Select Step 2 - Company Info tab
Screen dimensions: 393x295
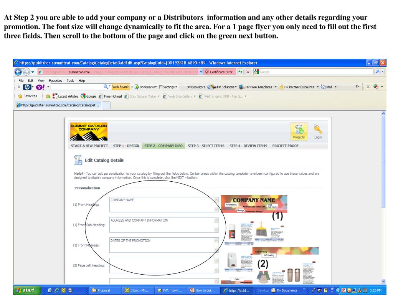[163, 146]
